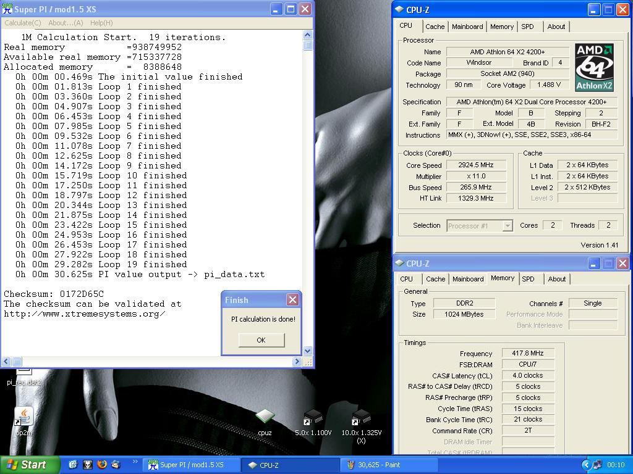Launch Firefox from quick launch
Viewport: 633px width, 474px height.
click(102, 465)
